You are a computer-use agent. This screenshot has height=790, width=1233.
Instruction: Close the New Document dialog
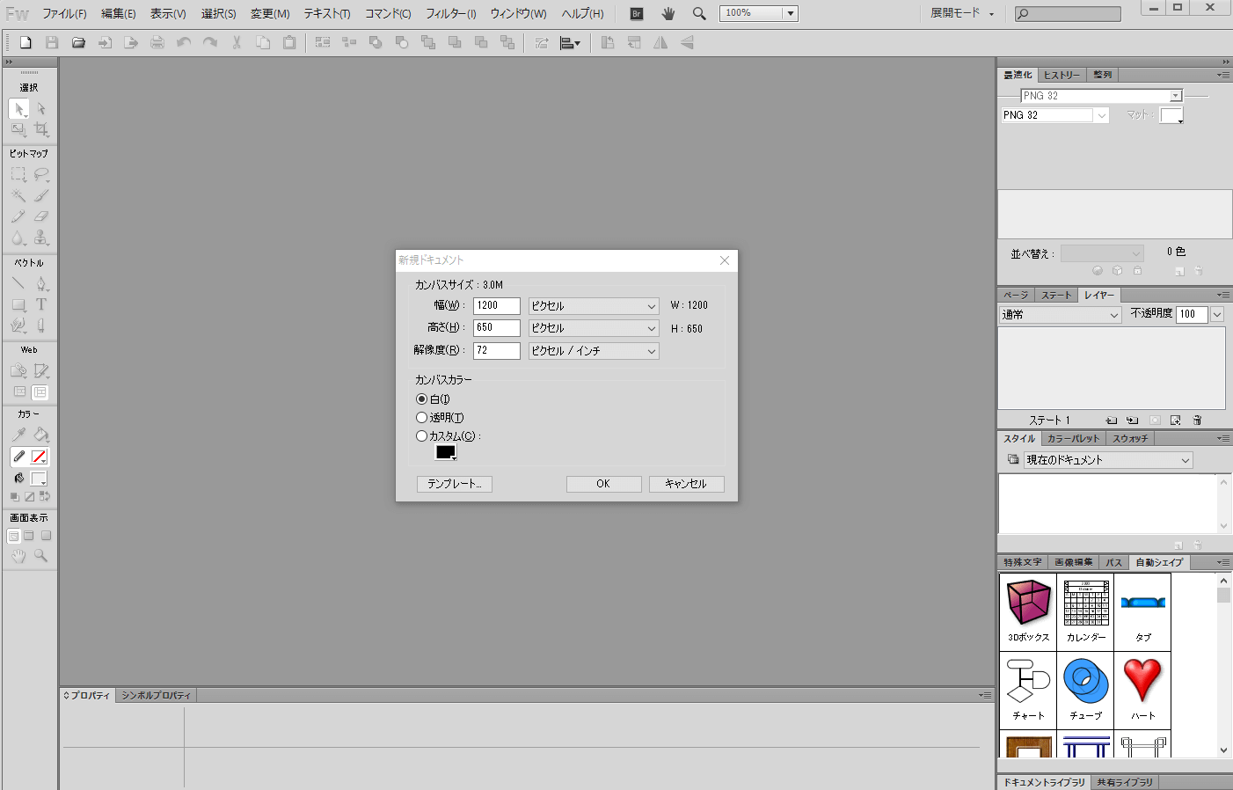pyautogui.click(x=725, y=260)
